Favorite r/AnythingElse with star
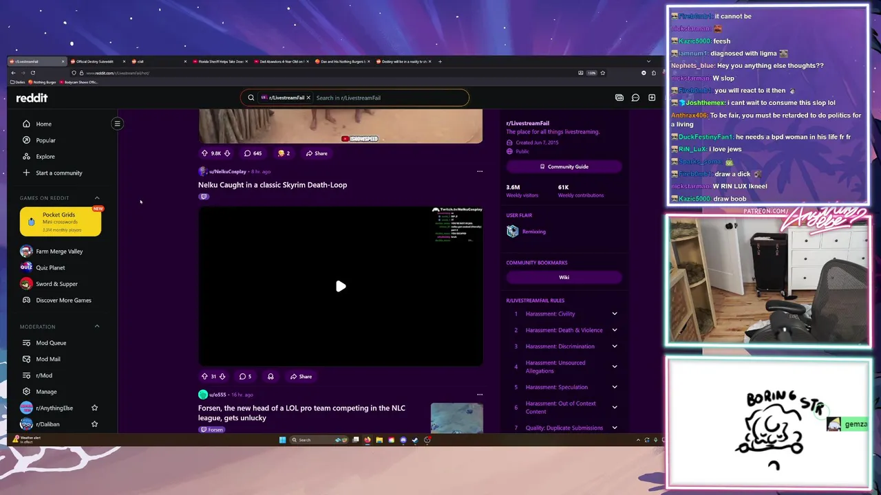Screen dimensions: 881x495 (x=94, y=408)
